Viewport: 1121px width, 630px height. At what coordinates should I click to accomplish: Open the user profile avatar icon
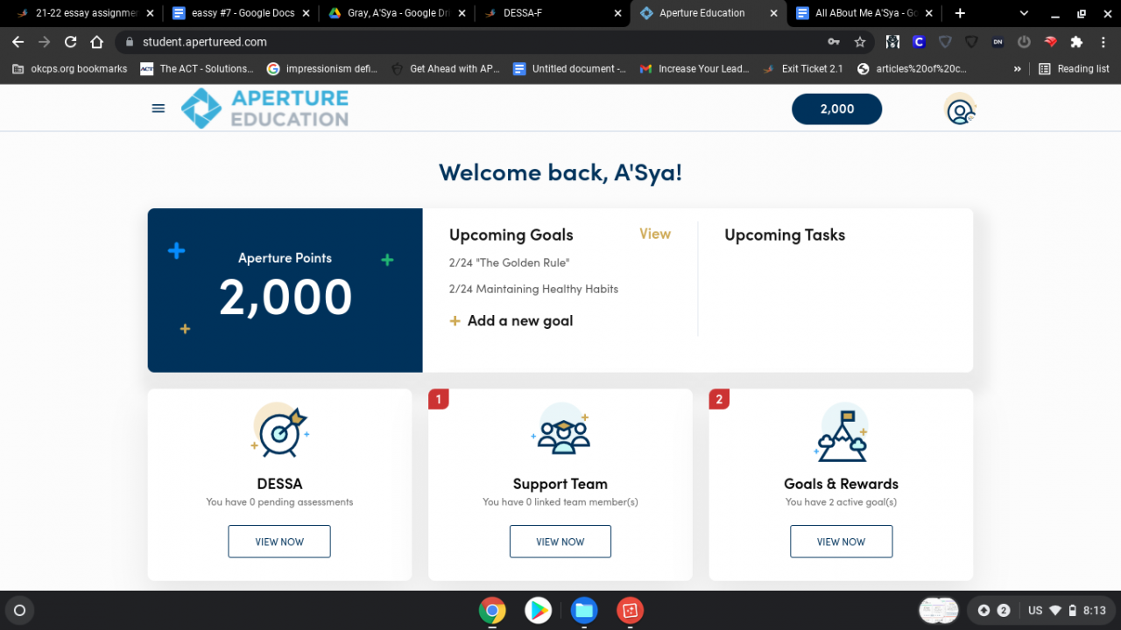pos(960,109)
